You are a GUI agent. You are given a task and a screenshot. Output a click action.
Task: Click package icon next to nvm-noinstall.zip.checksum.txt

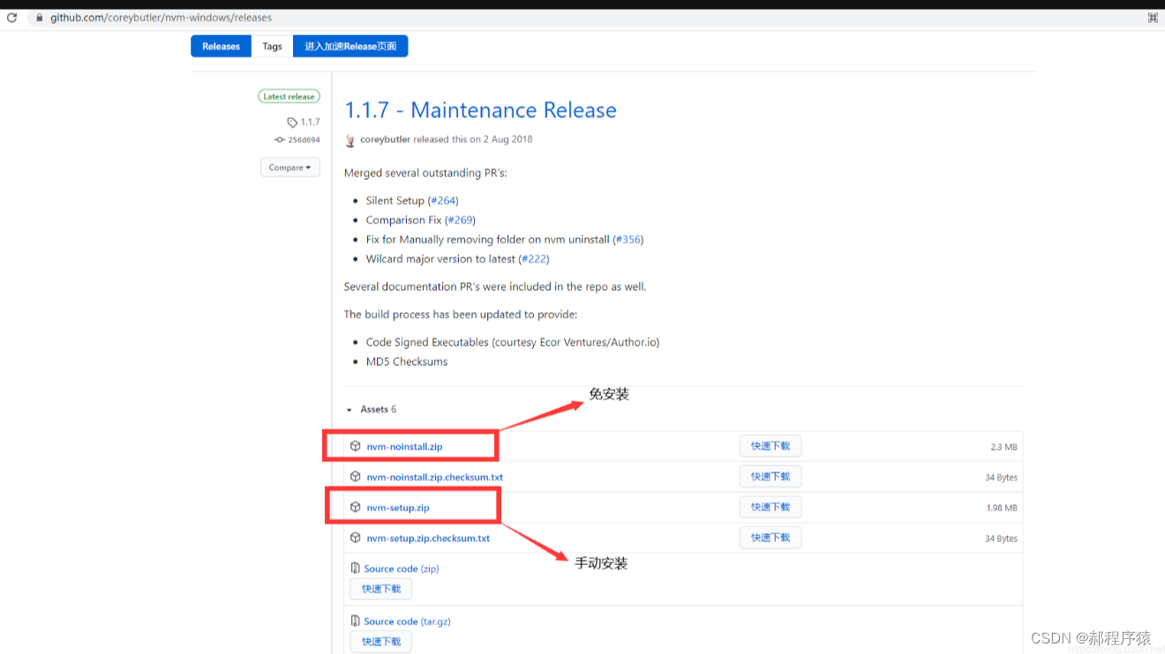[355, 477]
